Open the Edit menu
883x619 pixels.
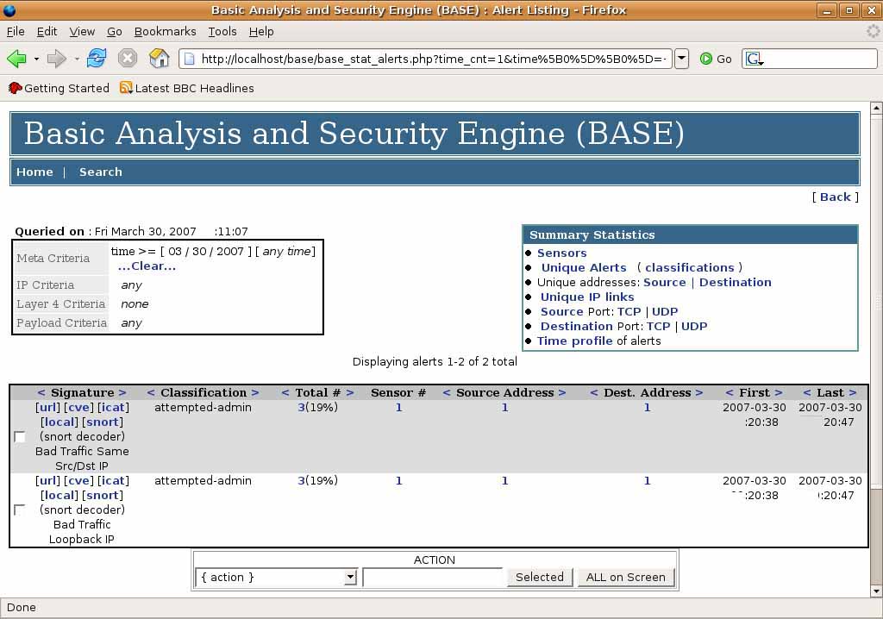pos(47,32)
